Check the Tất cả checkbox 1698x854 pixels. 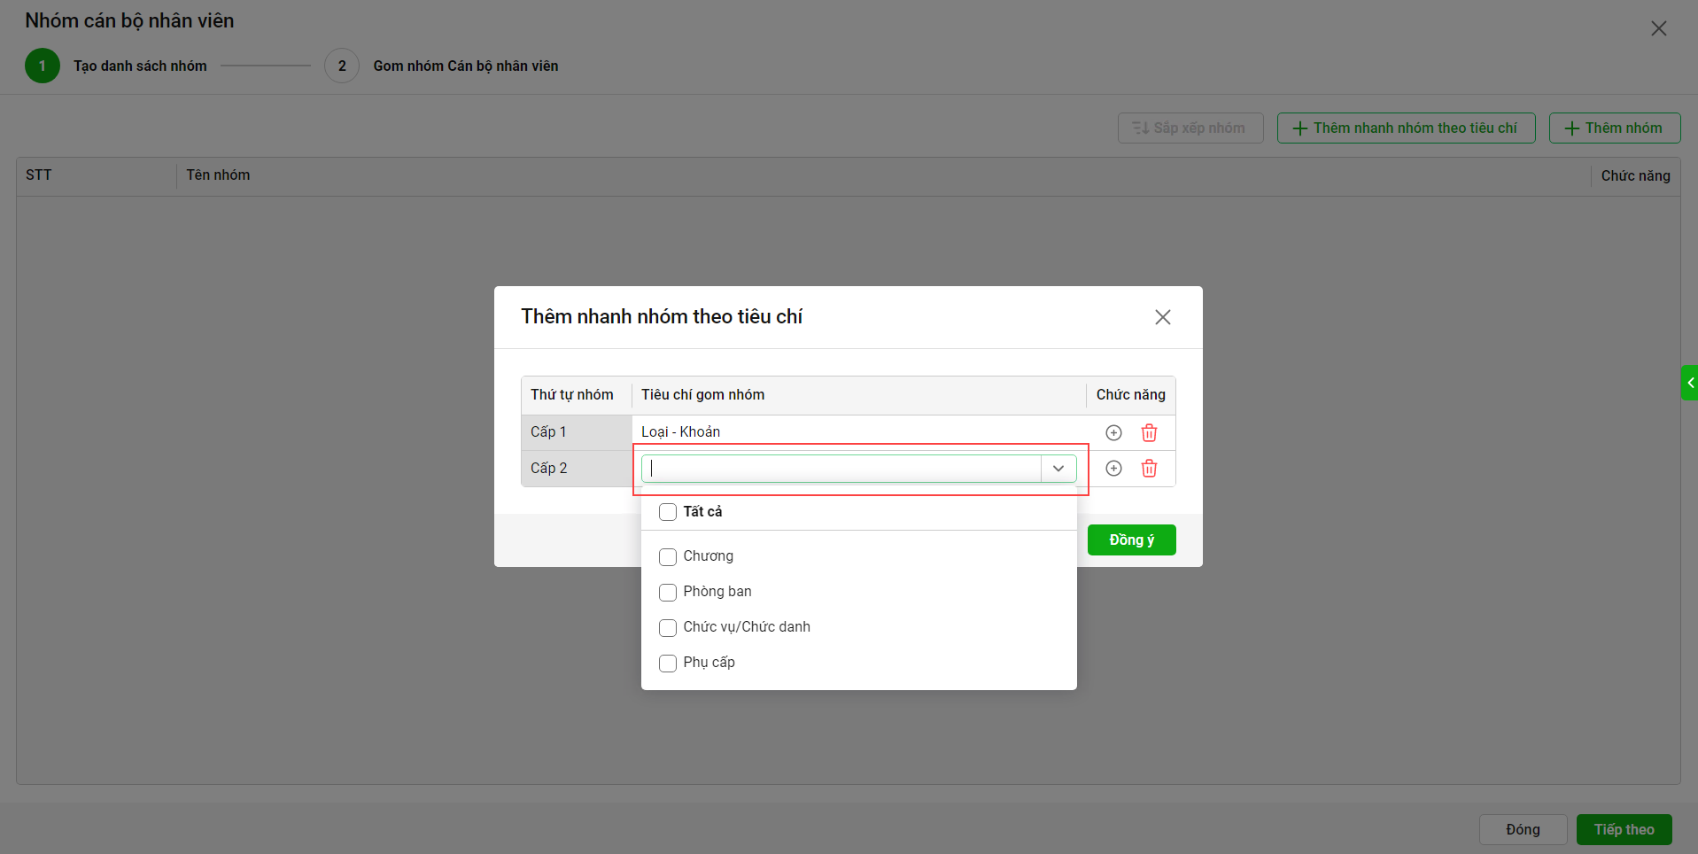[668, 512]
